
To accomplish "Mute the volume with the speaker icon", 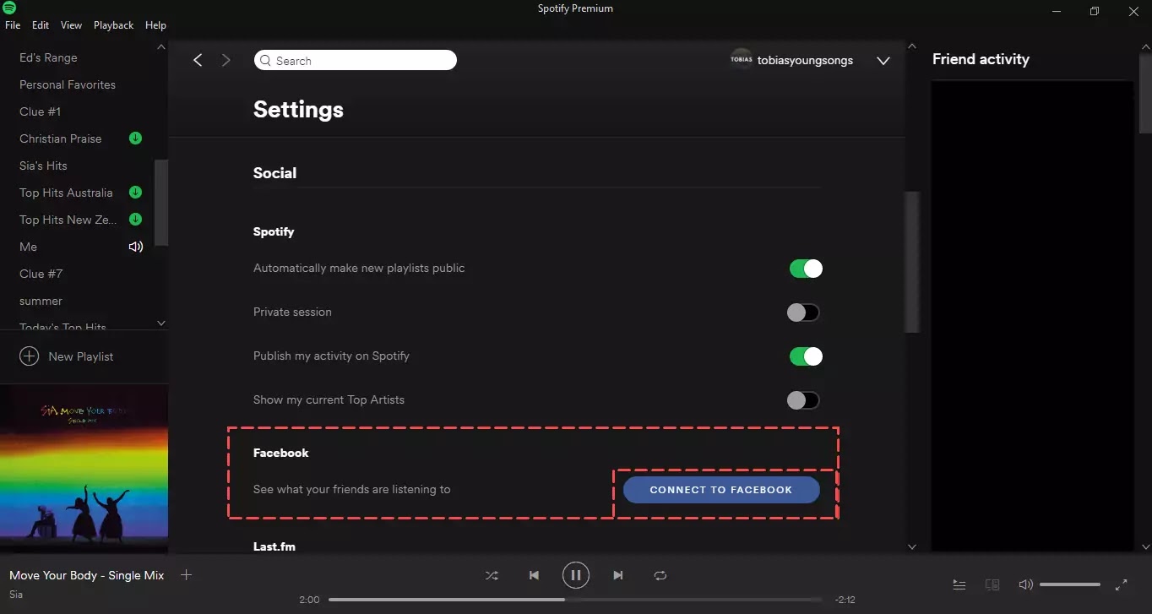I will point(1025,584).
